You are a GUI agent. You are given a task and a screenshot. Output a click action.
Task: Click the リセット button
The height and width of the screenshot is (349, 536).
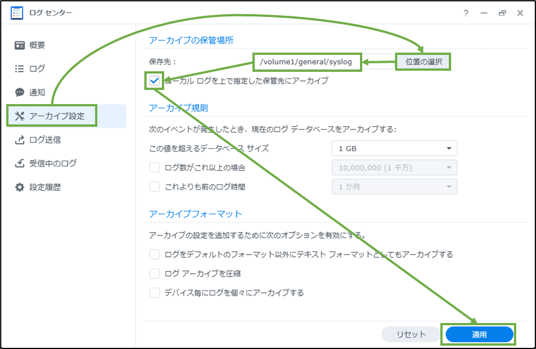click(411, 334)
